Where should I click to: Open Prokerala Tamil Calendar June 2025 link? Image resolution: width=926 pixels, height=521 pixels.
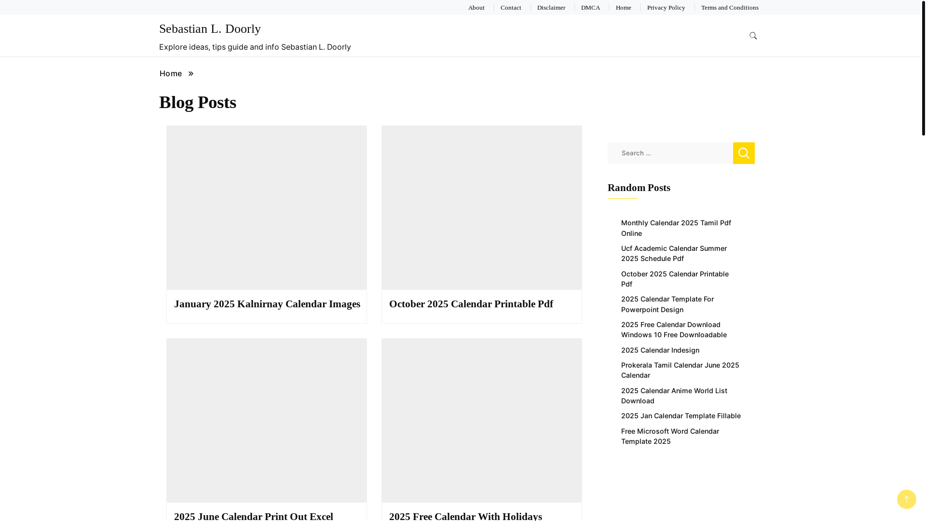tap(680, 370)
